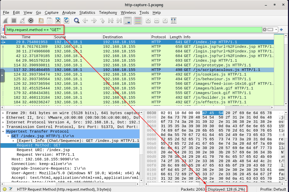Jump to first packet toolbar icon

coord(111,21)
